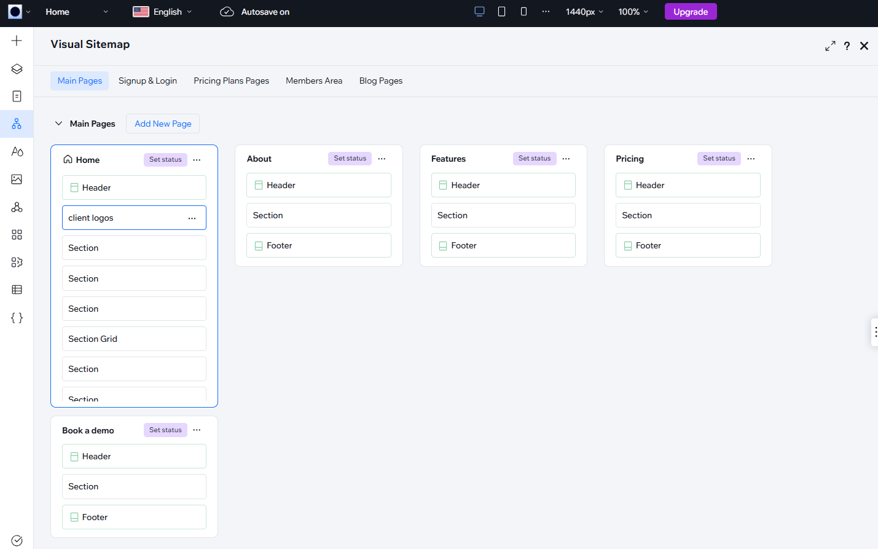Open the 100% zoom dropdown
Image resolution: width=878 pixels, height=549 pixels.
coord(633,12)
